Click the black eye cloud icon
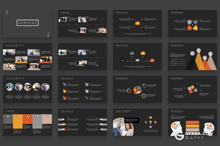This screenshot has height=146, width=220. (123, 60)
